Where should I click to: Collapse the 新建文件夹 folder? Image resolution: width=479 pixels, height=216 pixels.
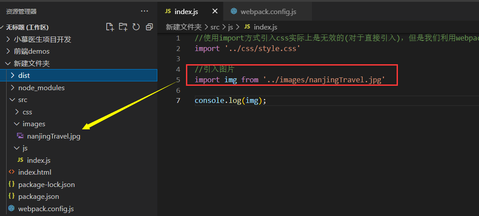coord(8,63)
